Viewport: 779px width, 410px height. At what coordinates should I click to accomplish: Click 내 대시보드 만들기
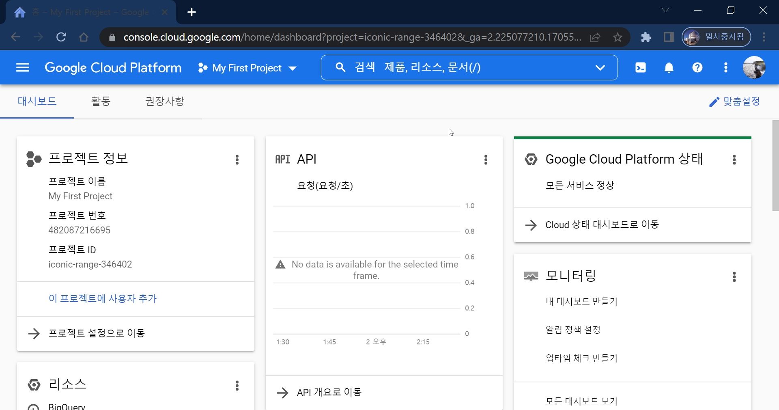(x=581, y=302)
